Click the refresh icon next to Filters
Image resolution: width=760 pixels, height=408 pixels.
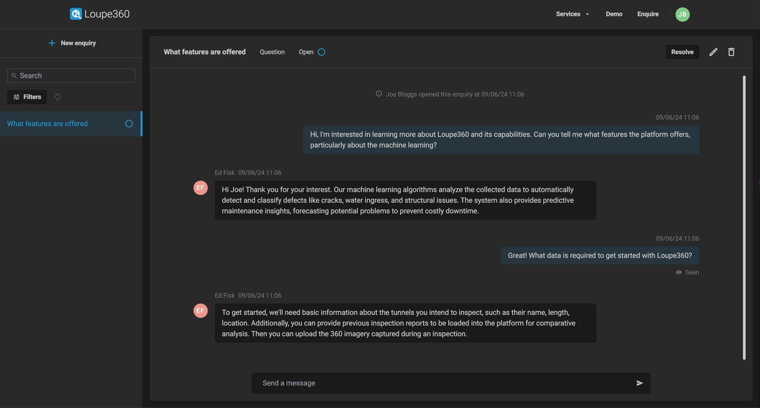(58, 97)
